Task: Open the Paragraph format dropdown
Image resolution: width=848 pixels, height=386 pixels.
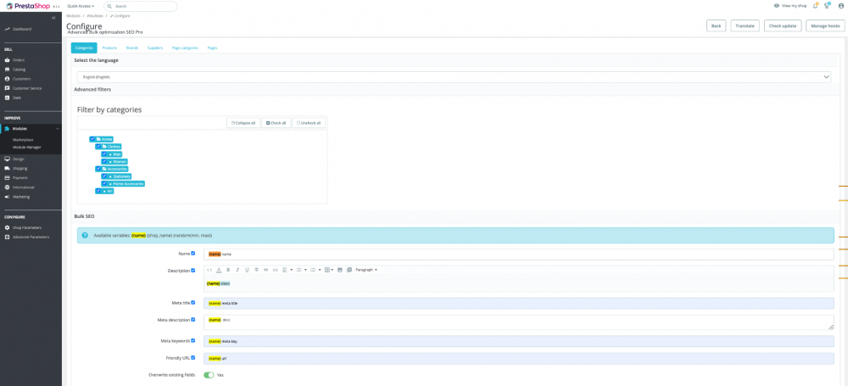Action: pos(366,270)
